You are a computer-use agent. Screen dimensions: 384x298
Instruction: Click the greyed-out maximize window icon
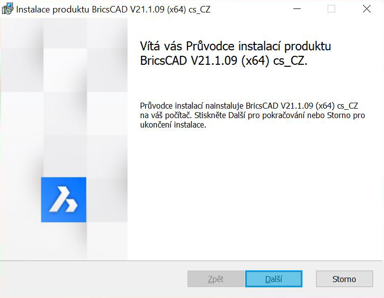pos(331,9)
